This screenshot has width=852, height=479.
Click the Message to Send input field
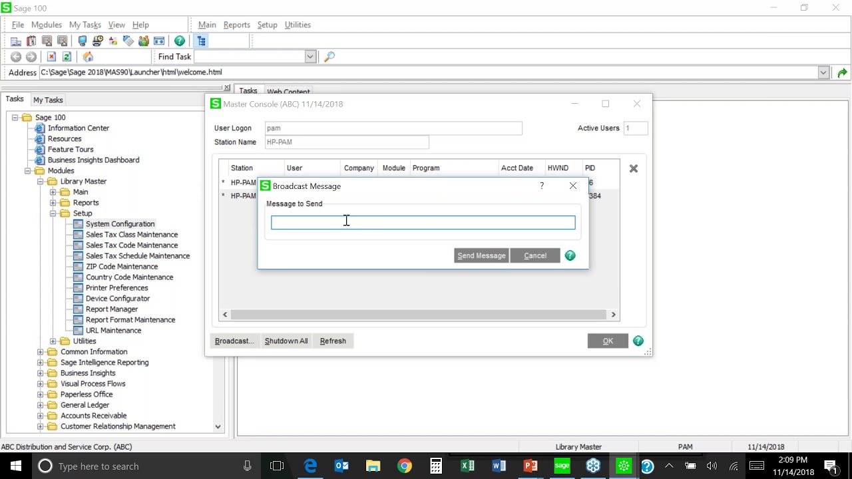(x=423, y=223)
